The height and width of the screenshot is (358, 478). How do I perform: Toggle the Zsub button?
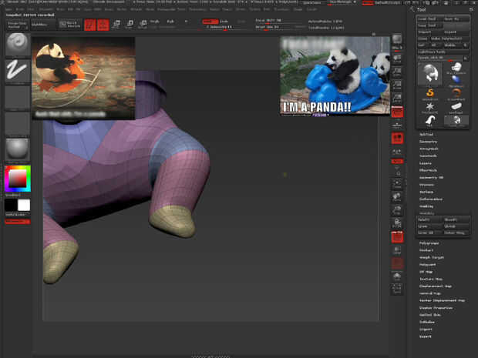tap(224, 22)
